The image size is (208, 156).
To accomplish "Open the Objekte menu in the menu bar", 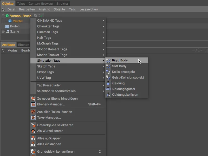I will coord(59,9).
